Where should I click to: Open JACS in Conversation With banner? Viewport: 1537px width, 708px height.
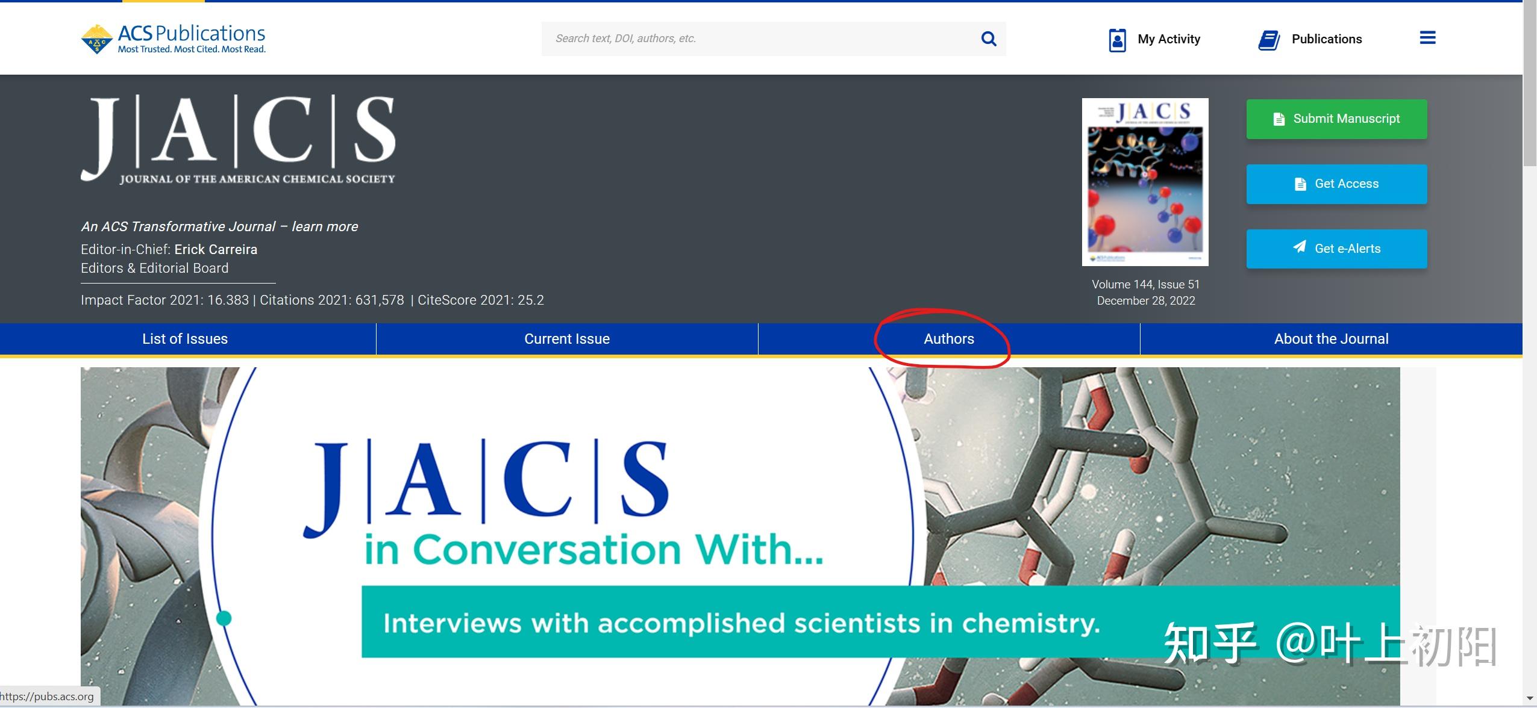pyautogui.click(x=740, y=536)
